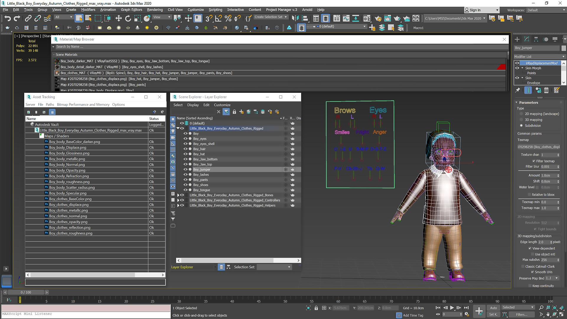567x319 pixels.
Task: Collapse the Scene Materials section
Action: pyautogui.click(x=54, y=55)
